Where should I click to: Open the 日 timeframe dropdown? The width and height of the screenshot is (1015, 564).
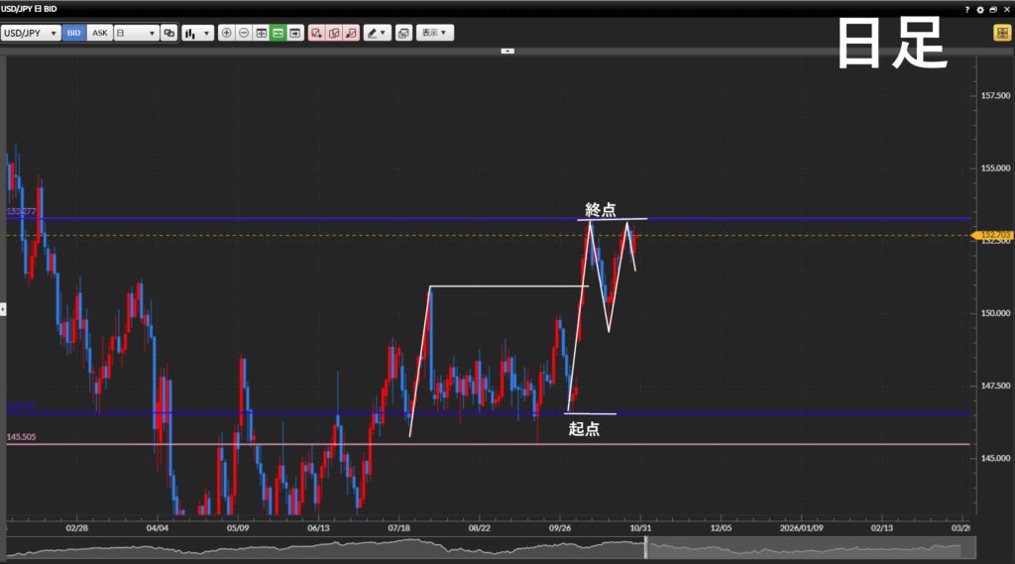click(136, 33)
